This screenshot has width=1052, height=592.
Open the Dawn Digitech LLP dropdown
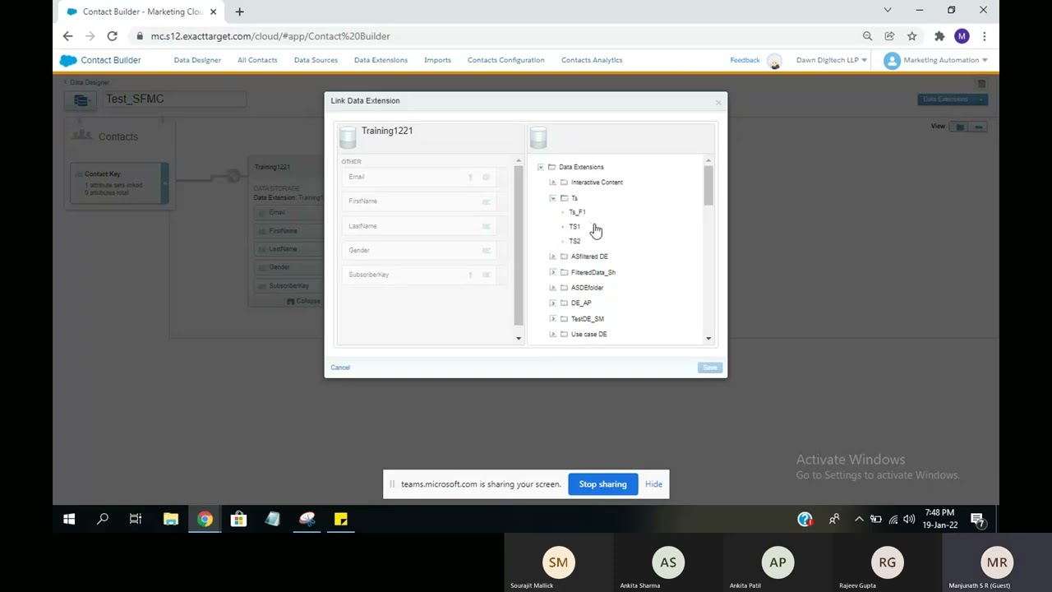pyautogui.click(x=831, y=60)
